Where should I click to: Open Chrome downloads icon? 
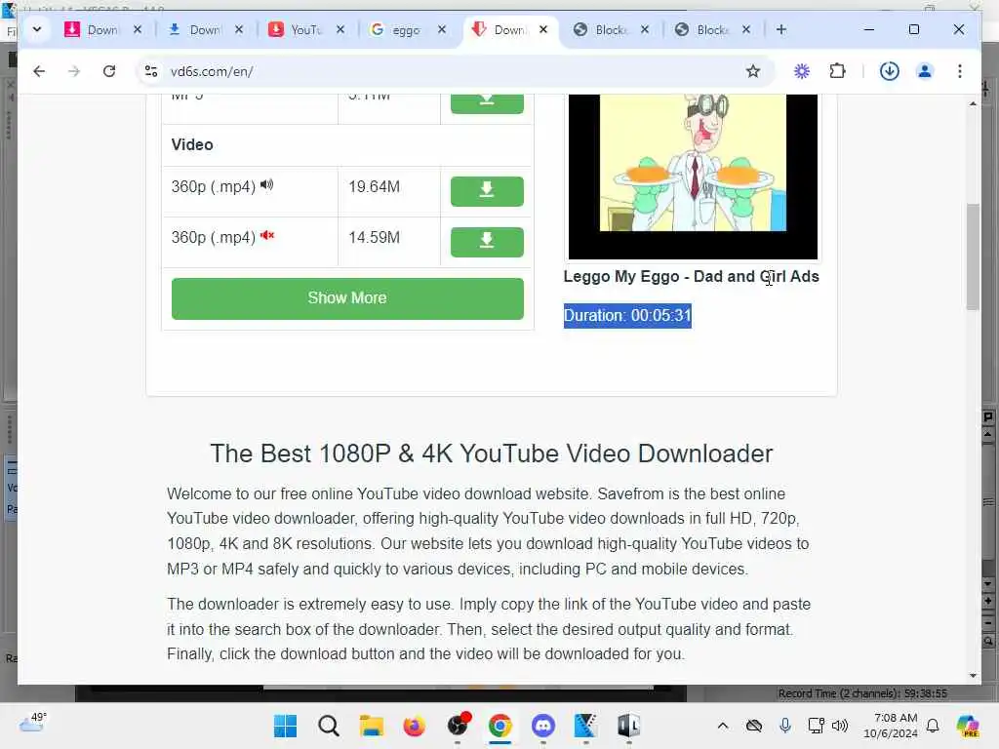(890, 71)
